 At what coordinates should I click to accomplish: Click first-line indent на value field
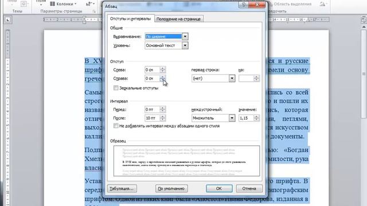(246, 78)
